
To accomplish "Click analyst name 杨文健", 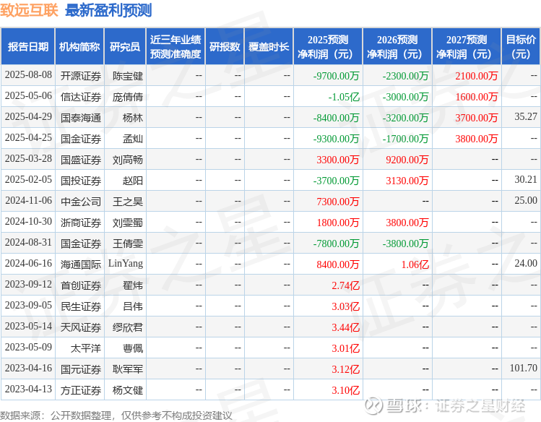I will pyautogui.click(x=128, y=390).
